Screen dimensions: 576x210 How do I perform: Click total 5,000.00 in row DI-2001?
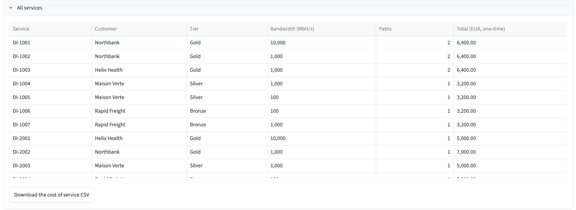(510, 138)
